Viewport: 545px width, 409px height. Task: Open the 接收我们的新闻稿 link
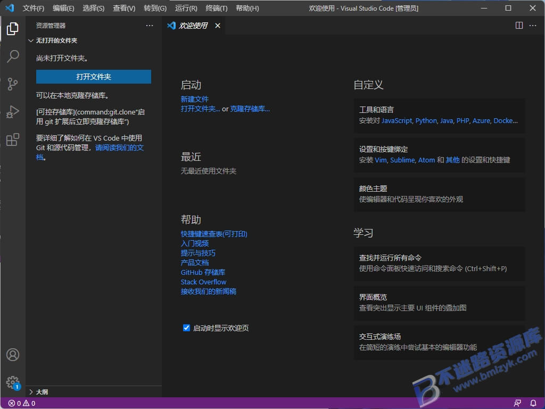point(209,291)
